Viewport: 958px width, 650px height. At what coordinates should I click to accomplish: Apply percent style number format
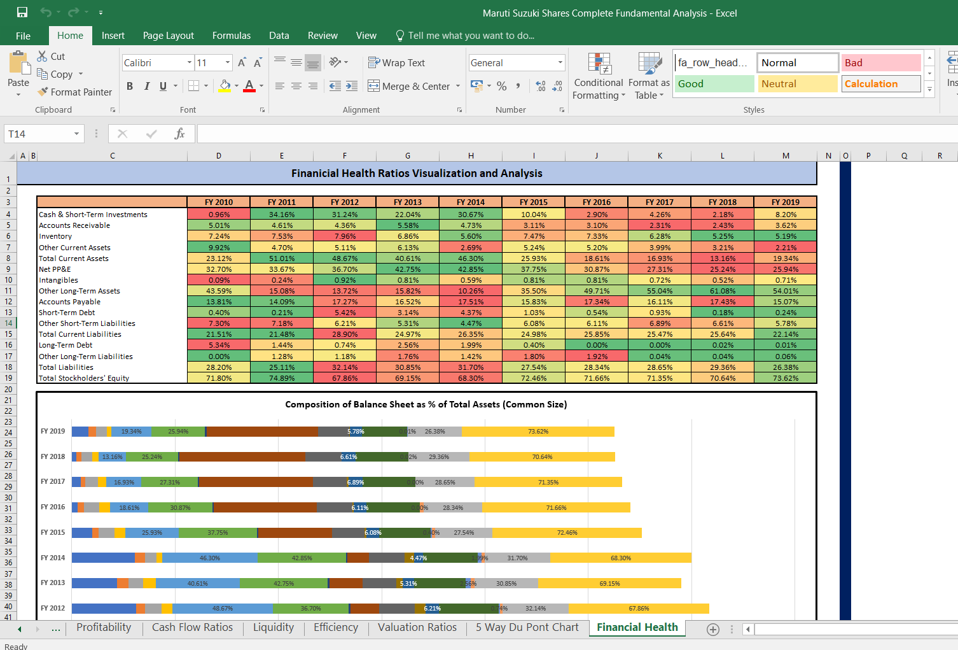(x=502, y=85)
